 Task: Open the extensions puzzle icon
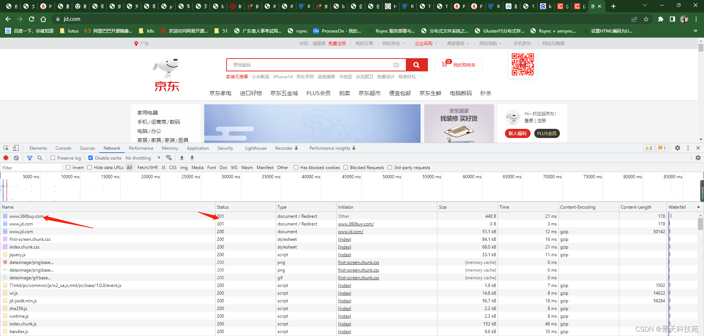[660, 19]
